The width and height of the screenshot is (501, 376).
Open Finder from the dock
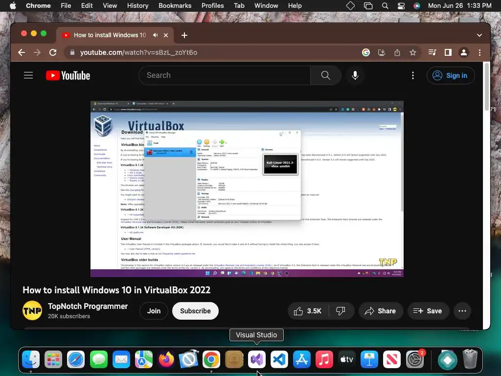tap(31, 359)
